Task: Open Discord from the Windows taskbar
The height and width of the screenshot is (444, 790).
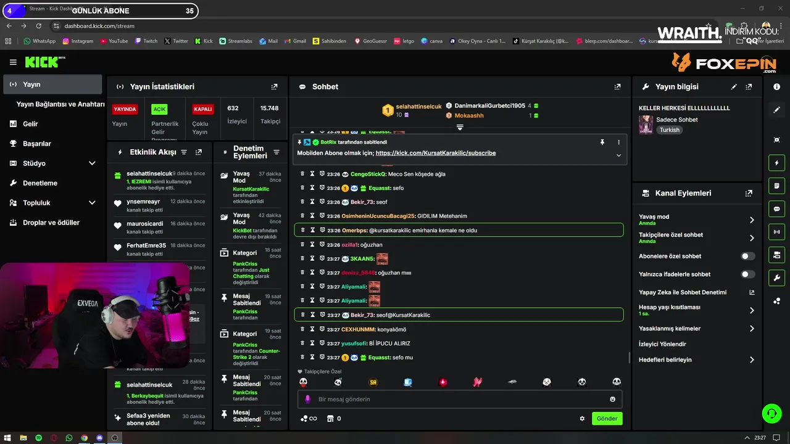Action: [x=99, y=438]
